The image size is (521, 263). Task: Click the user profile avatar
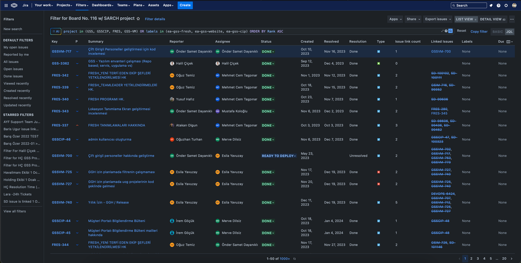point(514,5)
